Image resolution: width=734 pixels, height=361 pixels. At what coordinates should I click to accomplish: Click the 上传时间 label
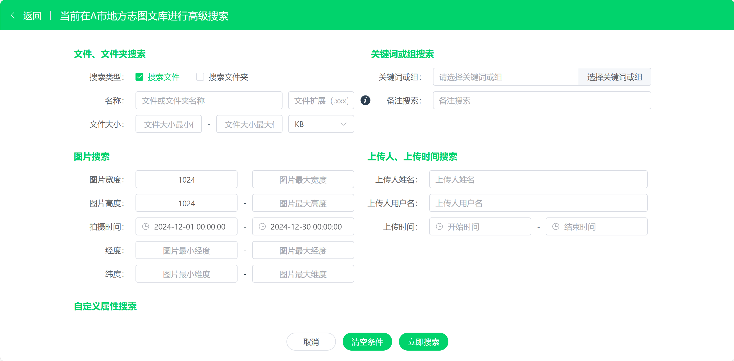coord(400,227)
